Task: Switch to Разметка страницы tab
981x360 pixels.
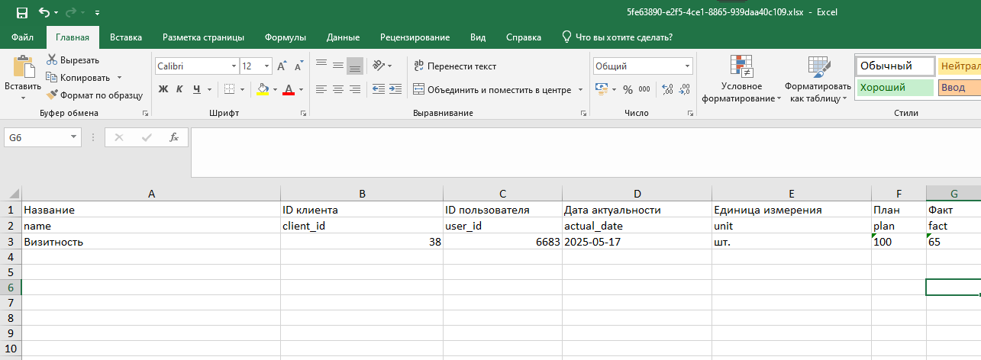Action: coord(204,37)
